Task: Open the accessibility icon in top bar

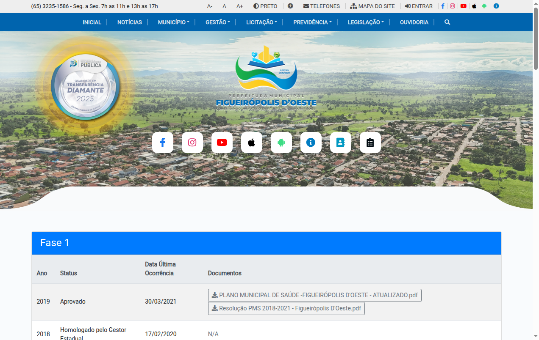Action: click(290, 6)
